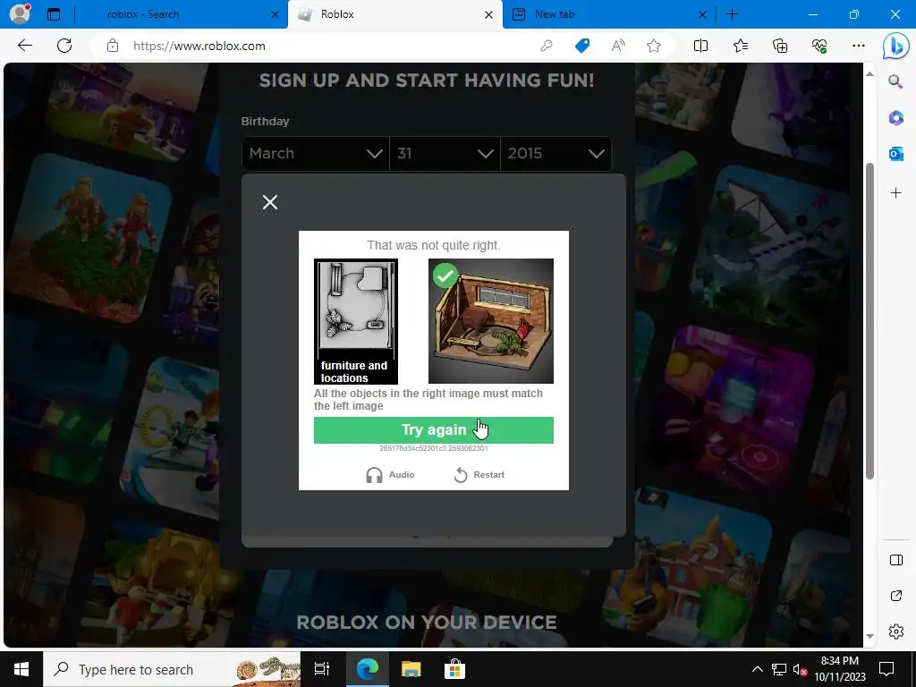Launch Bing Copilot chat icon

tap(895, 47)
